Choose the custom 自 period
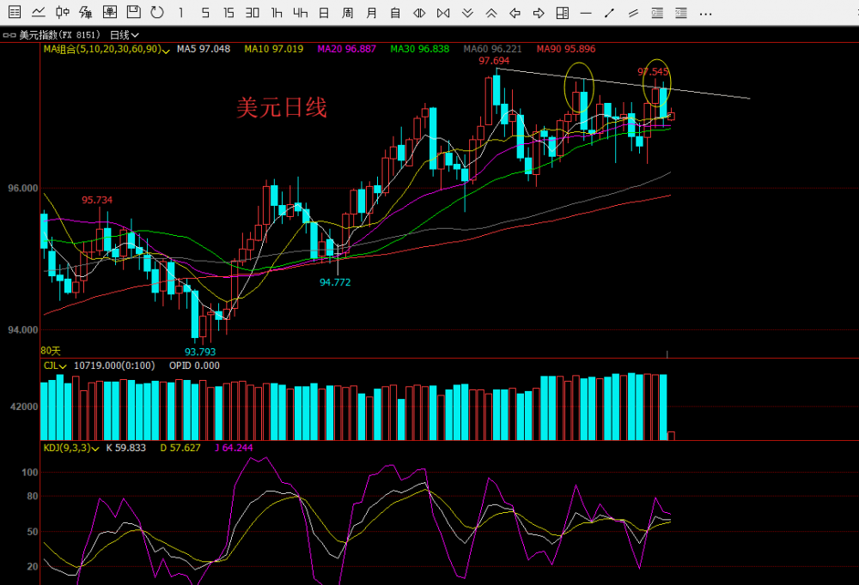The width and height of the screenshot is (859, 585). pos(395,12)
